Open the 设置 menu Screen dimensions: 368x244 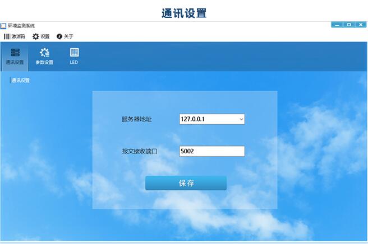45,36
